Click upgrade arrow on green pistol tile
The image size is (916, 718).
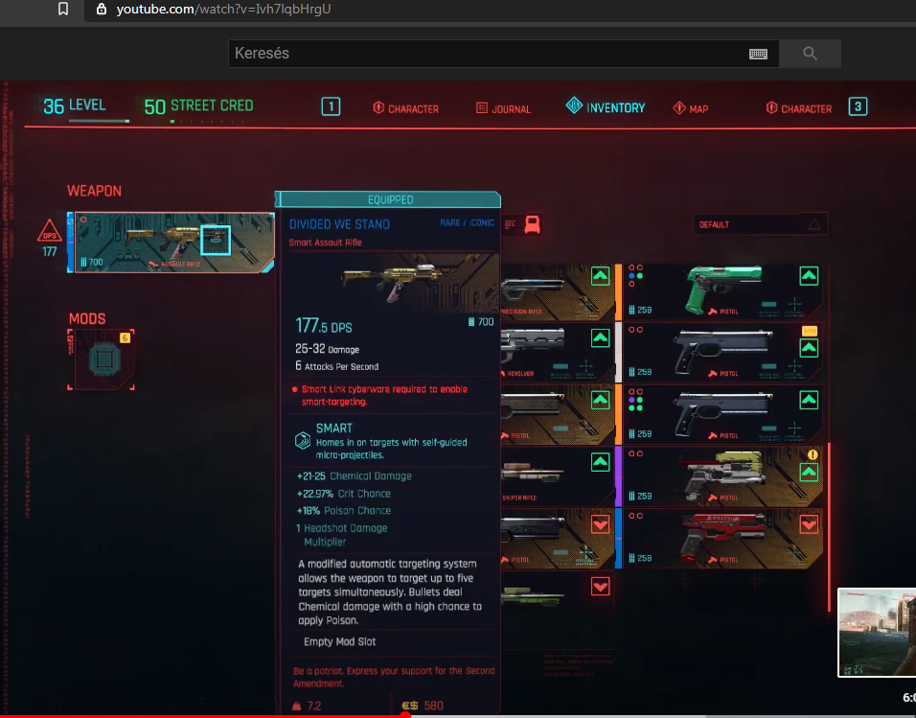tap(809, 276)
